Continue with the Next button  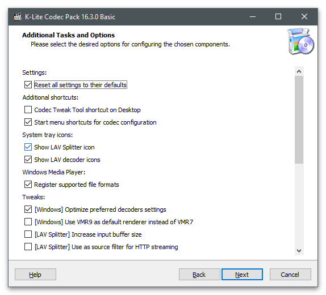242,275
